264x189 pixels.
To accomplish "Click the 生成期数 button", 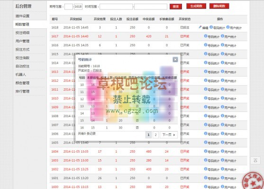I will 196,6.
